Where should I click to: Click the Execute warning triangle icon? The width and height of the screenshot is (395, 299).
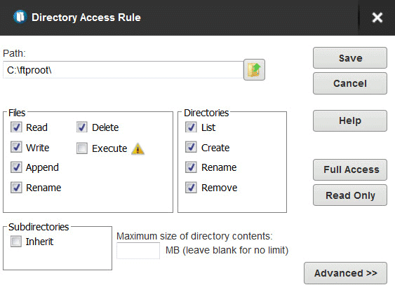coord(138,148)
